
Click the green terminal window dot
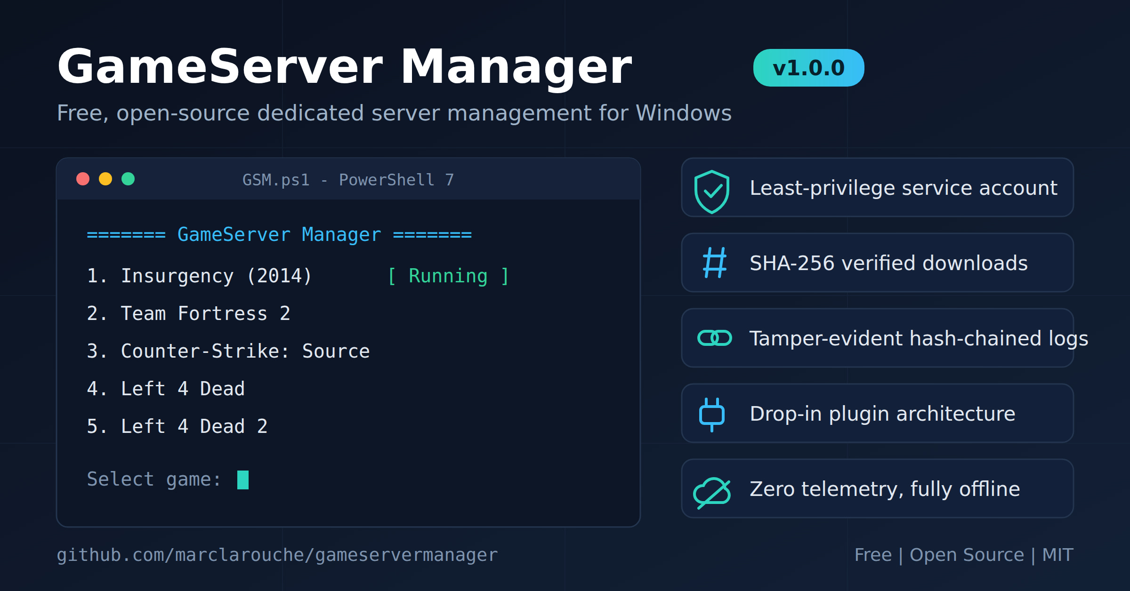click(x=128, y=179)
